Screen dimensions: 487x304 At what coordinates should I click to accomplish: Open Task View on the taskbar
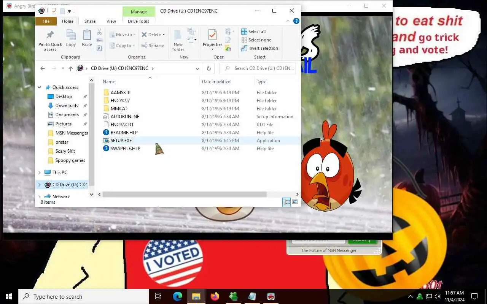click(x=158, y=296)
